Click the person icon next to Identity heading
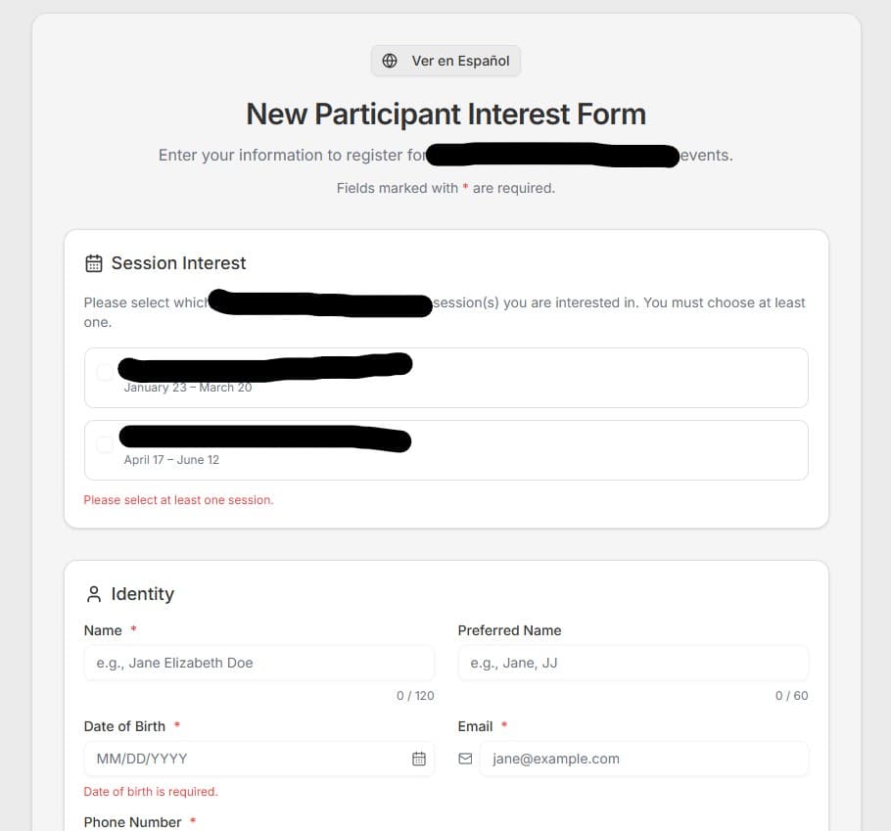Image resolution: width=891 pixels, height=831 pixels. tap(93, 593)
